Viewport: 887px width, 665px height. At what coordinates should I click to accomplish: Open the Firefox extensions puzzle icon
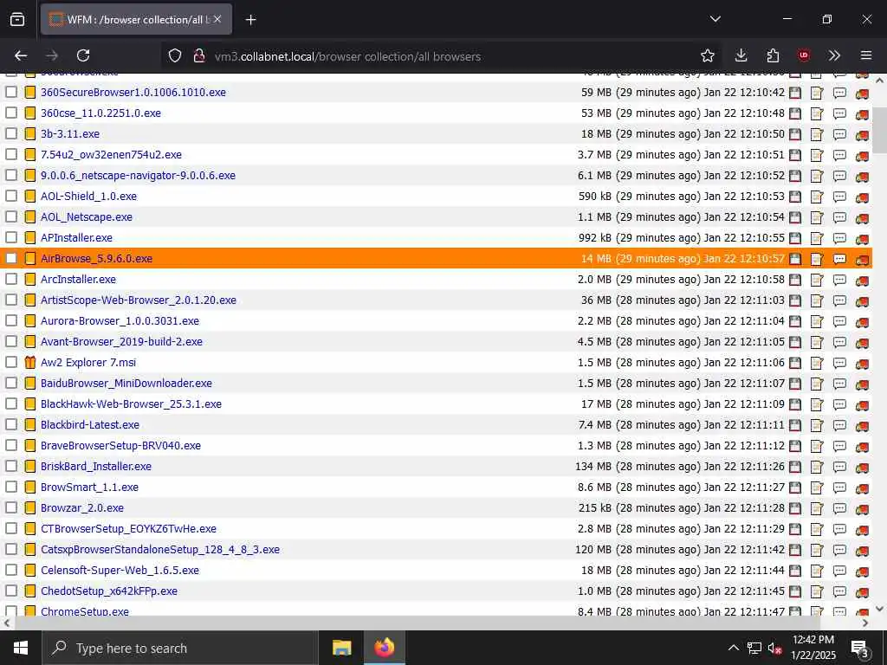point(773,55)
